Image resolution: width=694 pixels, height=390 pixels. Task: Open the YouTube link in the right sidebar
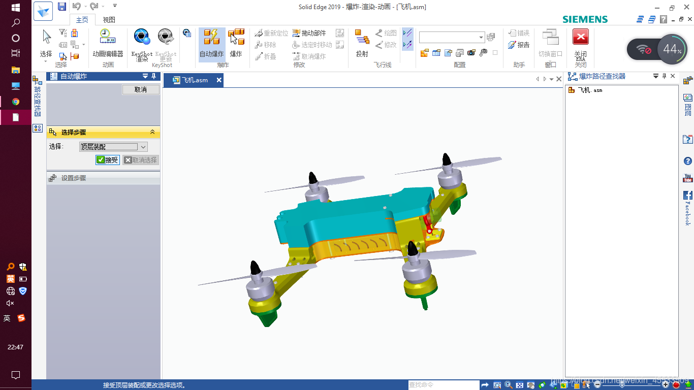coord(688,178)
